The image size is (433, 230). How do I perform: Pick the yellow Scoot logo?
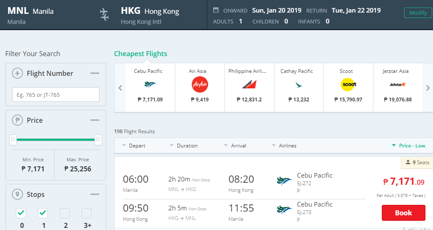pyautogui.click(x=349, y=84)
